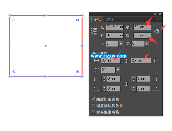Screen dimensions: 172x131
Task: Toggle the rectangle width-height link icon
Action: pyautogui.click(x=126, y=61)
